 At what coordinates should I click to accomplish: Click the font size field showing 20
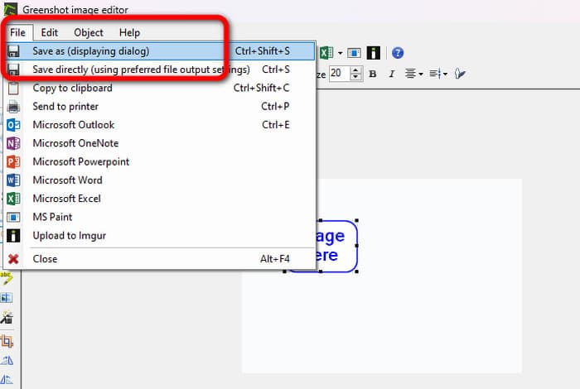tap(340, 73)
